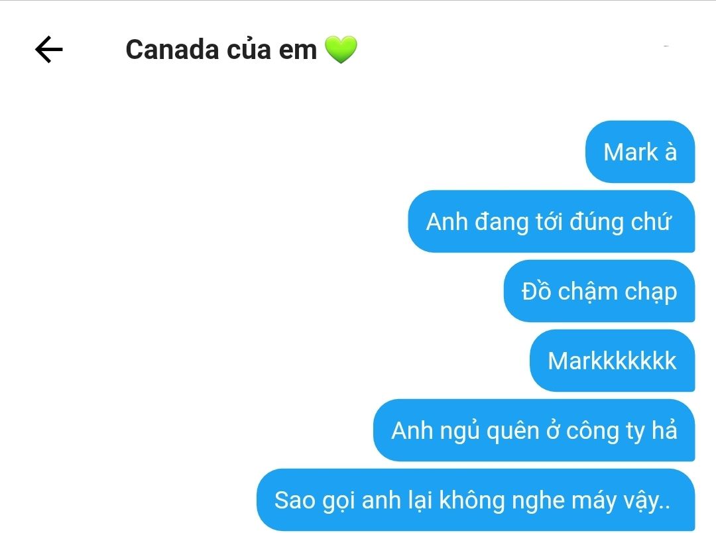Image resolution: width=716 pixels, height=533 pixels.
Task: Click the word 'em' in the chat title
Action: (298, 50)
